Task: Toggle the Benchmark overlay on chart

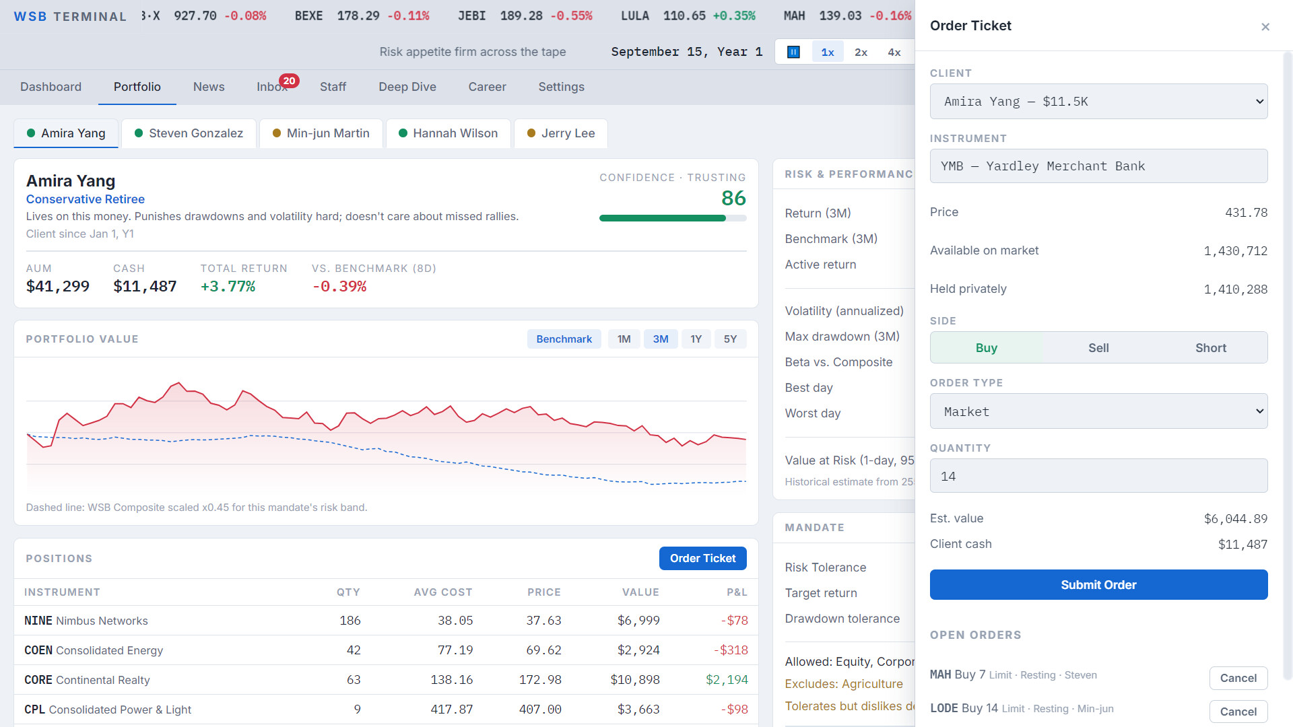Action: [564, 339]
